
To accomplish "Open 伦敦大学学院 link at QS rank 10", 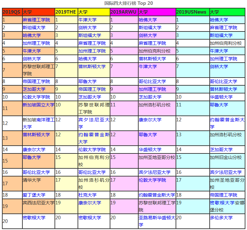I will 36,97.
